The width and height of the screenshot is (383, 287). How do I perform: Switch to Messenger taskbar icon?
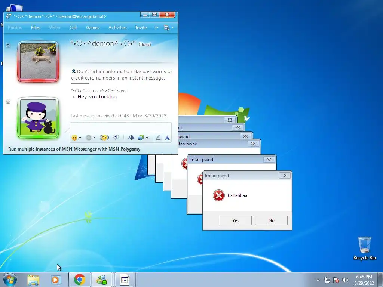102,280
